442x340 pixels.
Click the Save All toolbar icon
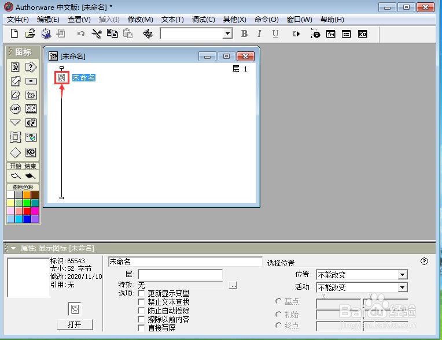[x=46, y=33]
